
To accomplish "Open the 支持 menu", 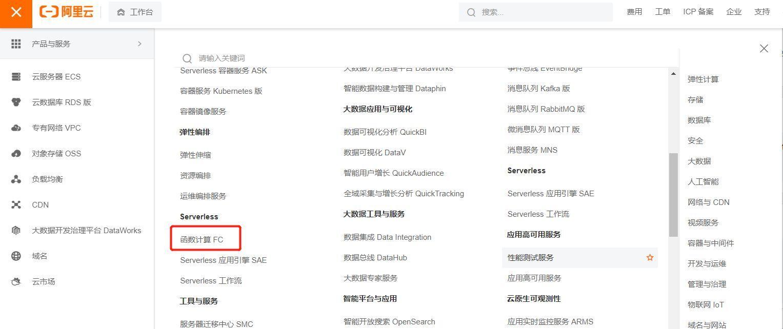I will pos(762,12).
